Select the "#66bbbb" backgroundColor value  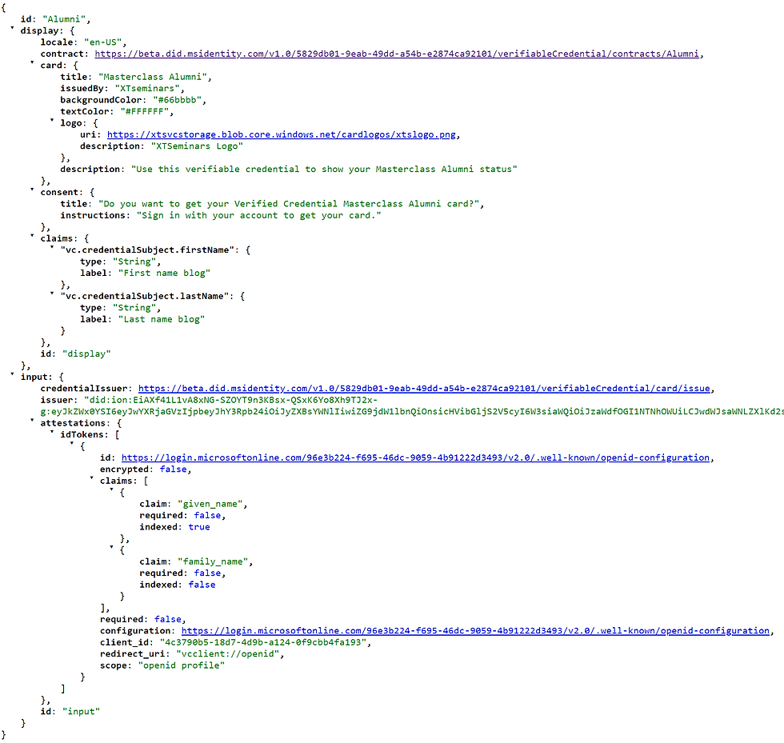coord(177,100)
